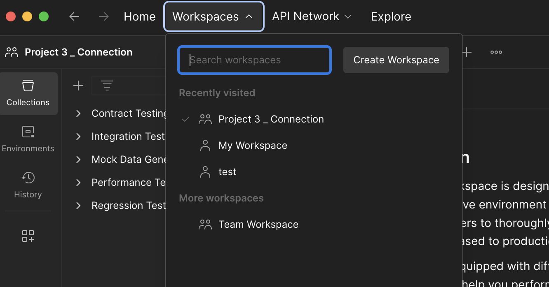The image size is (549, 287).
Task: Expand the Contract Testing collection
Action: click(x=78, y=113)
